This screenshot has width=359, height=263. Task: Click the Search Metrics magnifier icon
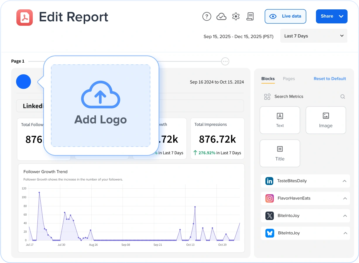tap(342, 97)
